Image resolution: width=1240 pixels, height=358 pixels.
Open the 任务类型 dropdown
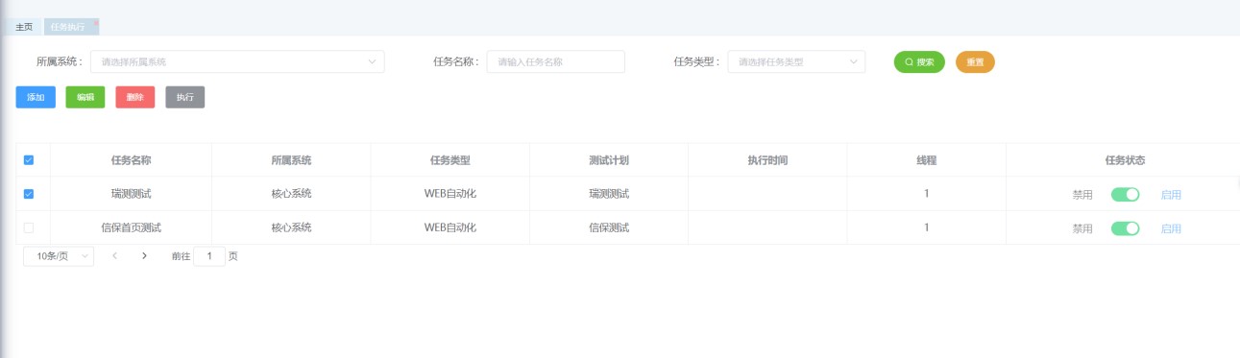797,62
